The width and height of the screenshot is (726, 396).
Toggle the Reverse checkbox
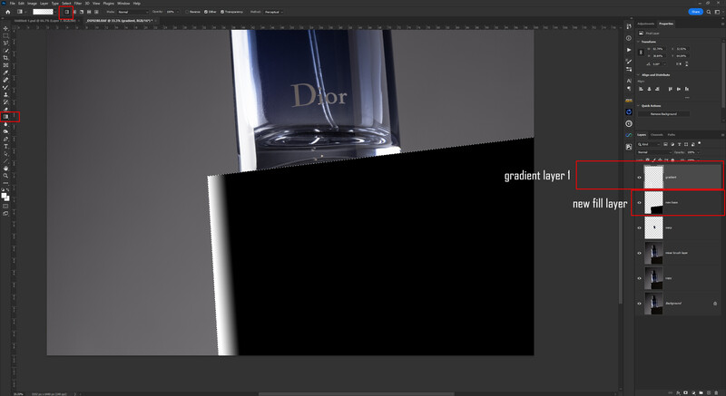(187, 12)
